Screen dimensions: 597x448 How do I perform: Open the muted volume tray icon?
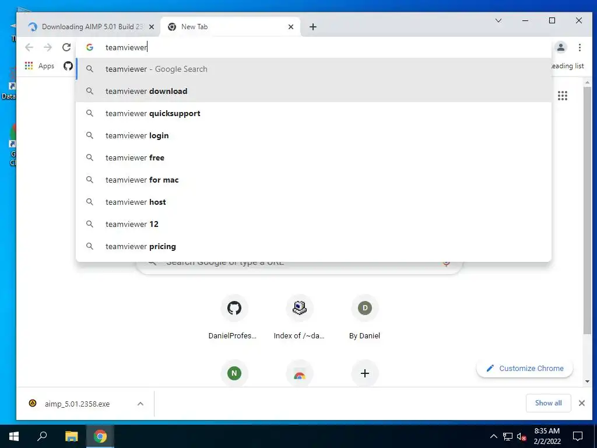pos(522,436)
